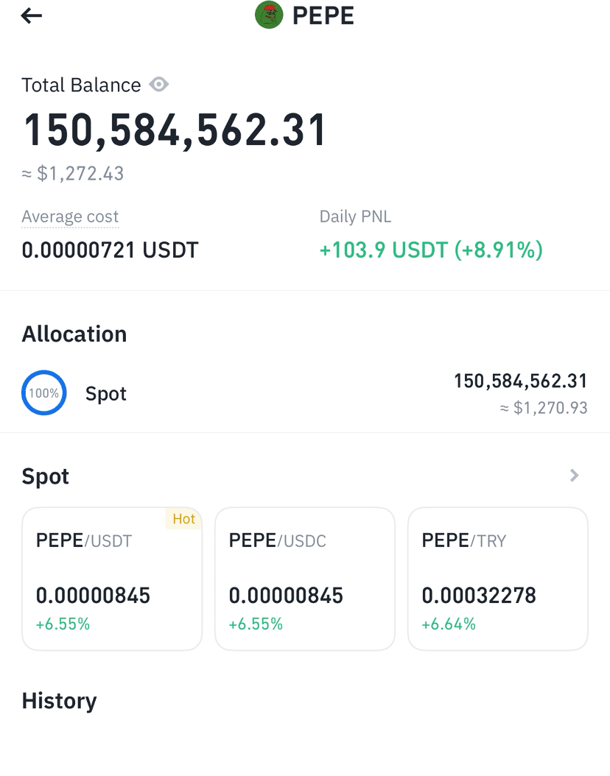610x776 pixels.
Task: Tap the PEPE title at top
Action: click(323, 15)
